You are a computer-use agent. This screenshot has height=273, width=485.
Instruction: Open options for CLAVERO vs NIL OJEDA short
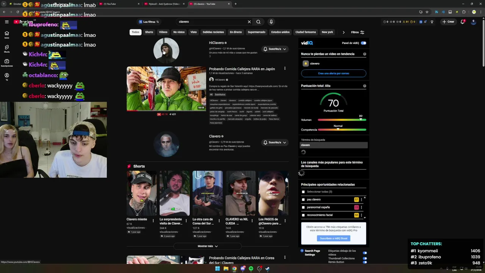click(252, 220)
